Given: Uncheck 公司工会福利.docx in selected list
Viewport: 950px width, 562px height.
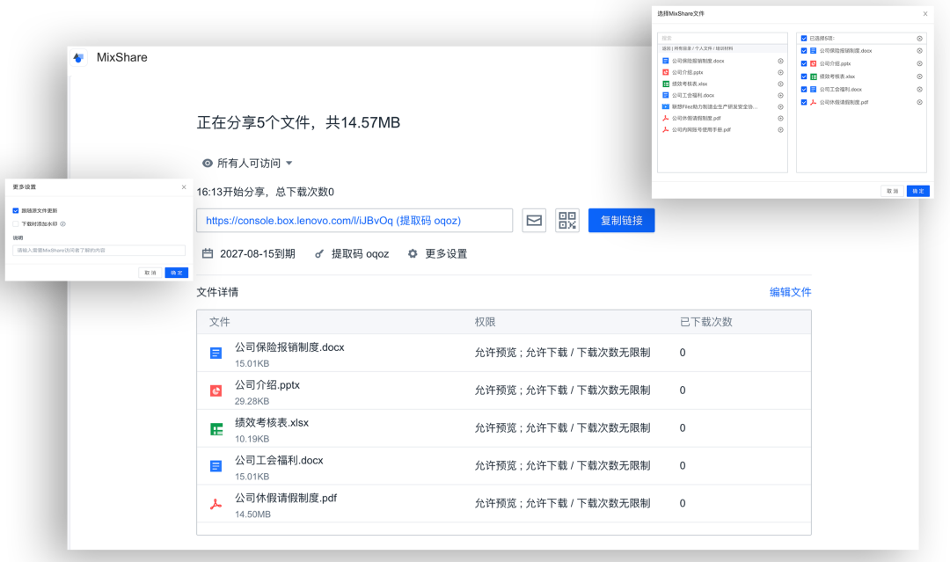Looking at the screenshot, I should click(x=804, y=90).
